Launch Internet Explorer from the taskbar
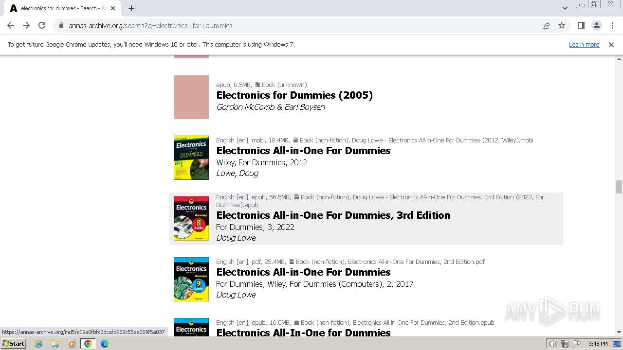Viewport: 623px width, 350px height. (x=39, y=344)
